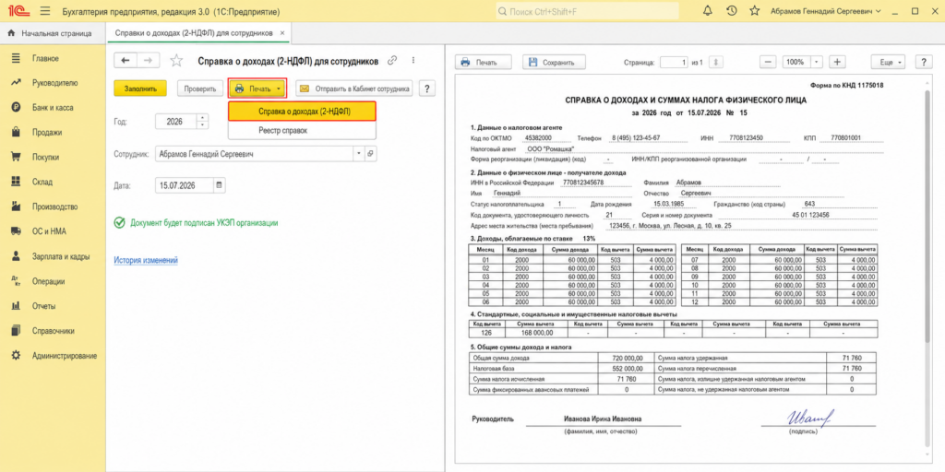
Task: Focus the Сотрудник input field
Action: click(255, 154)
